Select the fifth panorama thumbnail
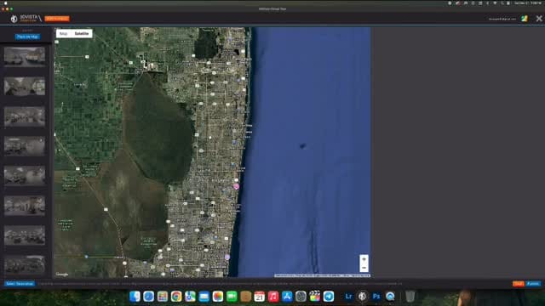Screen dimensions: 545x306 pyautogui.click(x=25, y=176)
